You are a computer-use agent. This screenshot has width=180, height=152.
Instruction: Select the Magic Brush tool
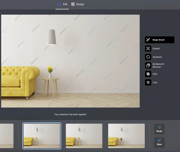pyautogui.click(x=159, y=40)
